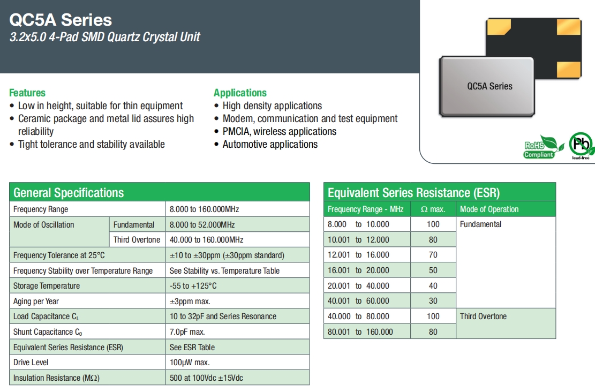Select 'Low in height, suitable for thin equipment'
The width and height of the screenshot is (595, 392).
point(101,105)
